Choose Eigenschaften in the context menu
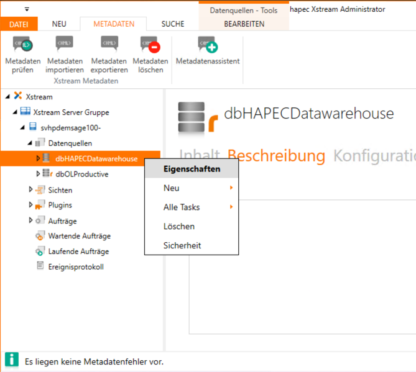Image resolution: width=416 pixels, height=372 pixels. pyautogui.click(x=192, y=169)
